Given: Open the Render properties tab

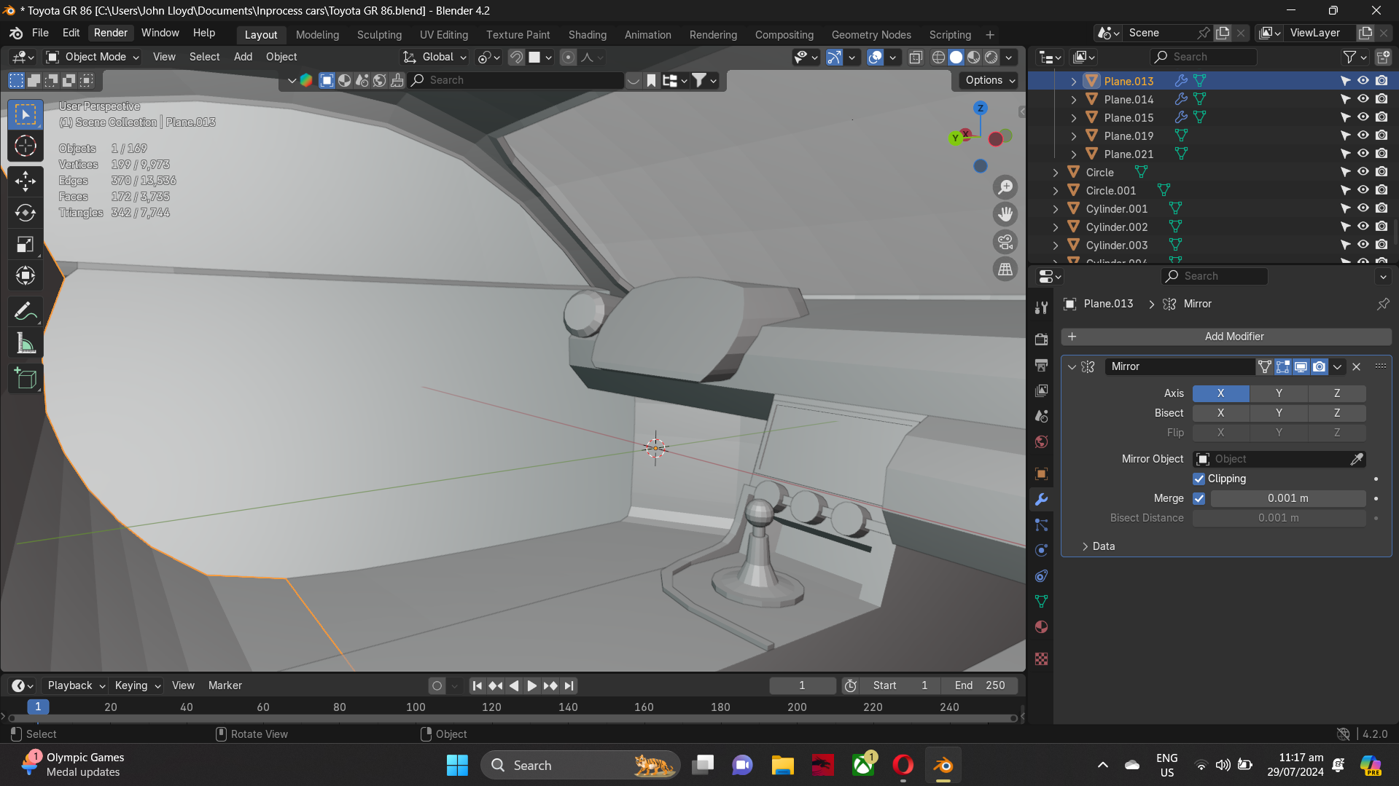Looking at the screenshot, I should [x=1041, y=339].
